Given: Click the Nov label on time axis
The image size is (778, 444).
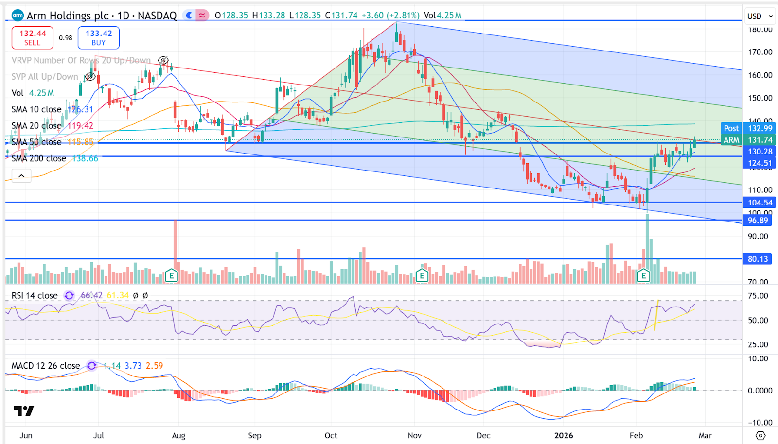Looking at the screenshot, I should pos(415,435).
